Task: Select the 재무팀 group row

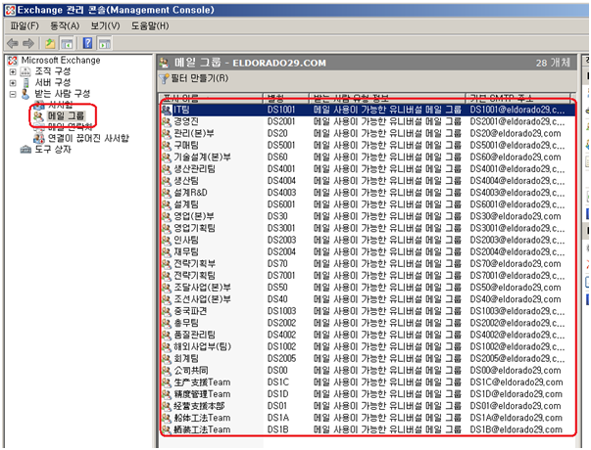Action: coord(368,252)
